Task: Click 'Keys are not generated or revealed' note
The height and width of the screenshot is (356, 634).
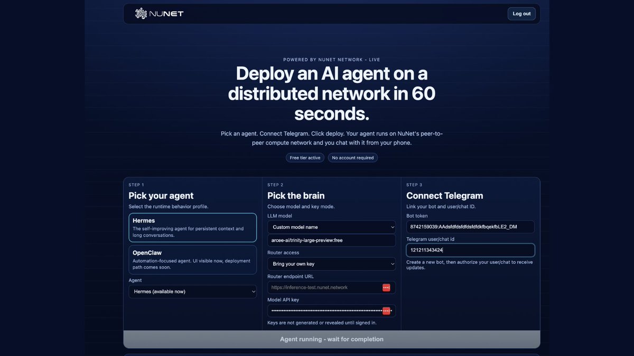Action: [x=323, y=323]
